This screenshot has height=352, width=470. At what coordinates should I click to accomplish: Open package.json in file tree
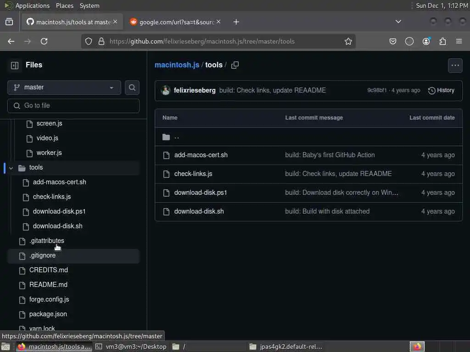pos(48,314)
